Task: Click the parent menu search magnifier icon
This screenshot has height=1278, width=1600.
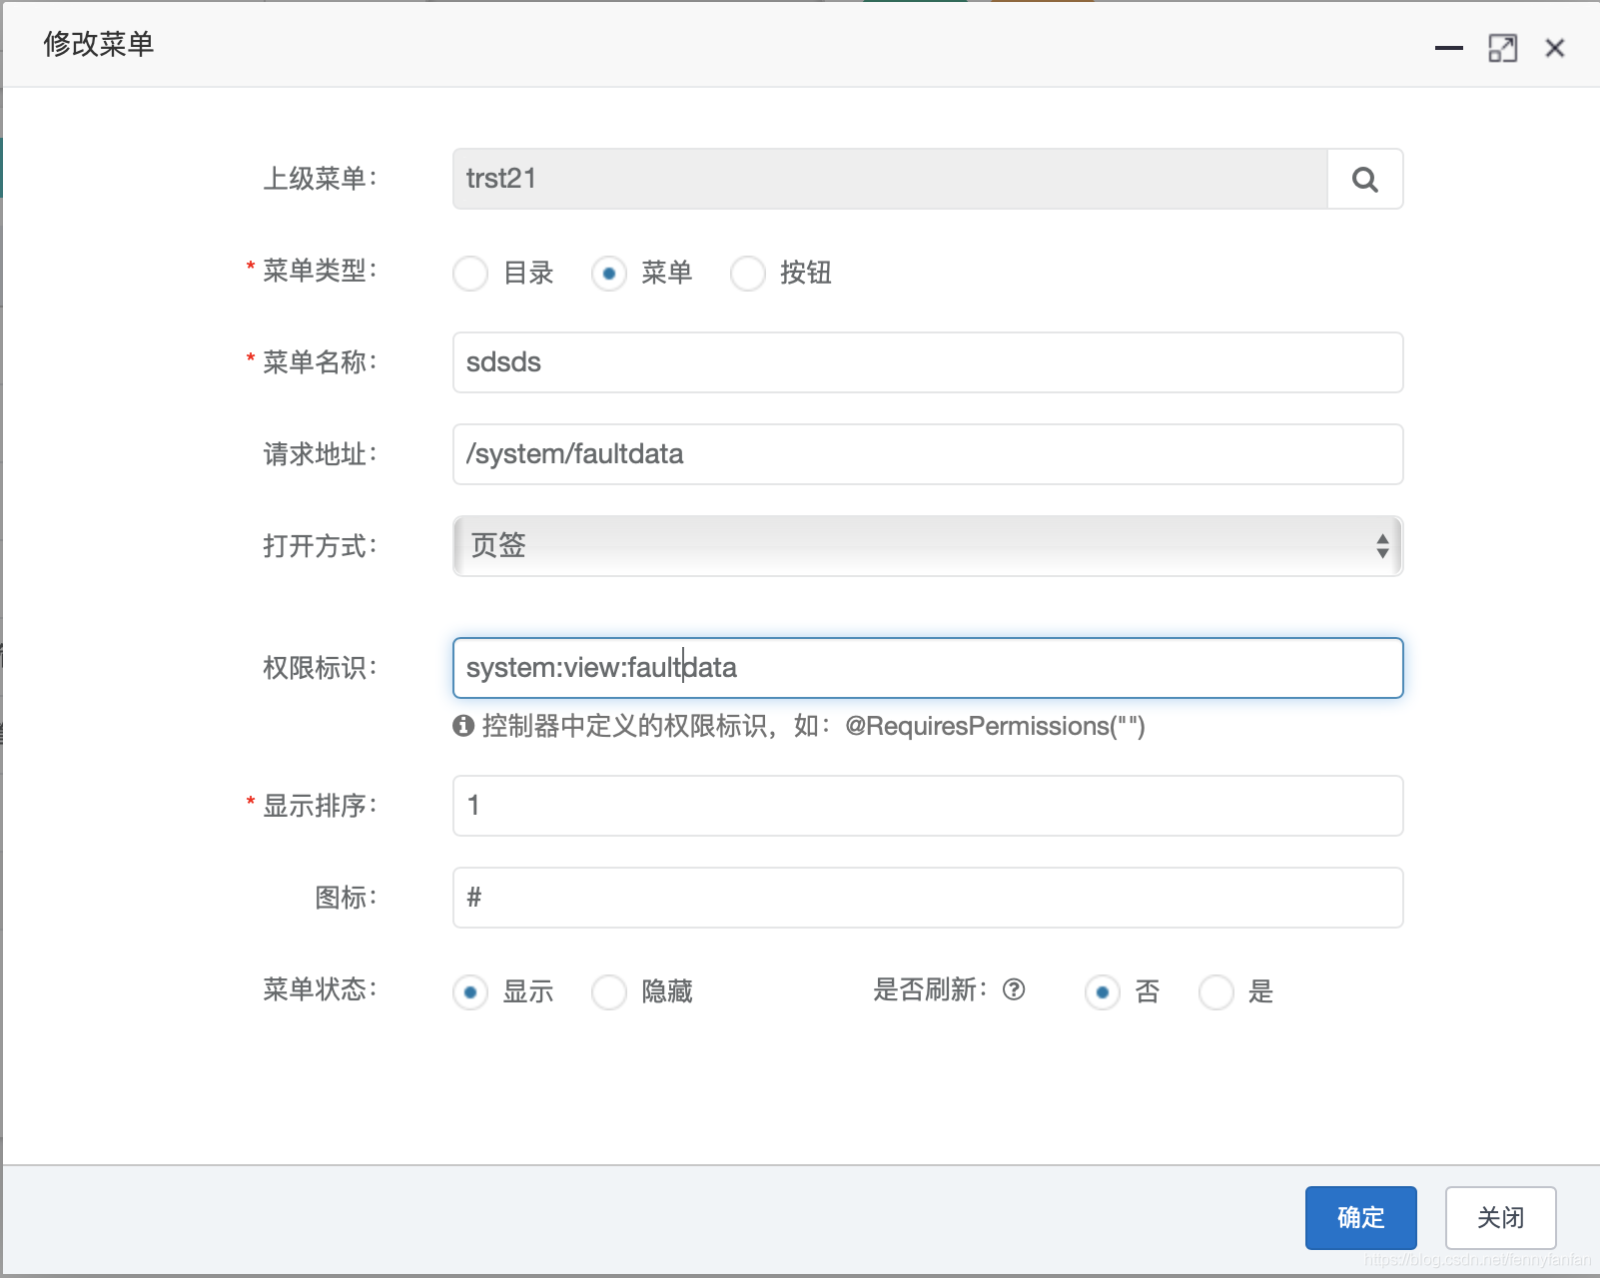Action: [x=1364, y=180]
